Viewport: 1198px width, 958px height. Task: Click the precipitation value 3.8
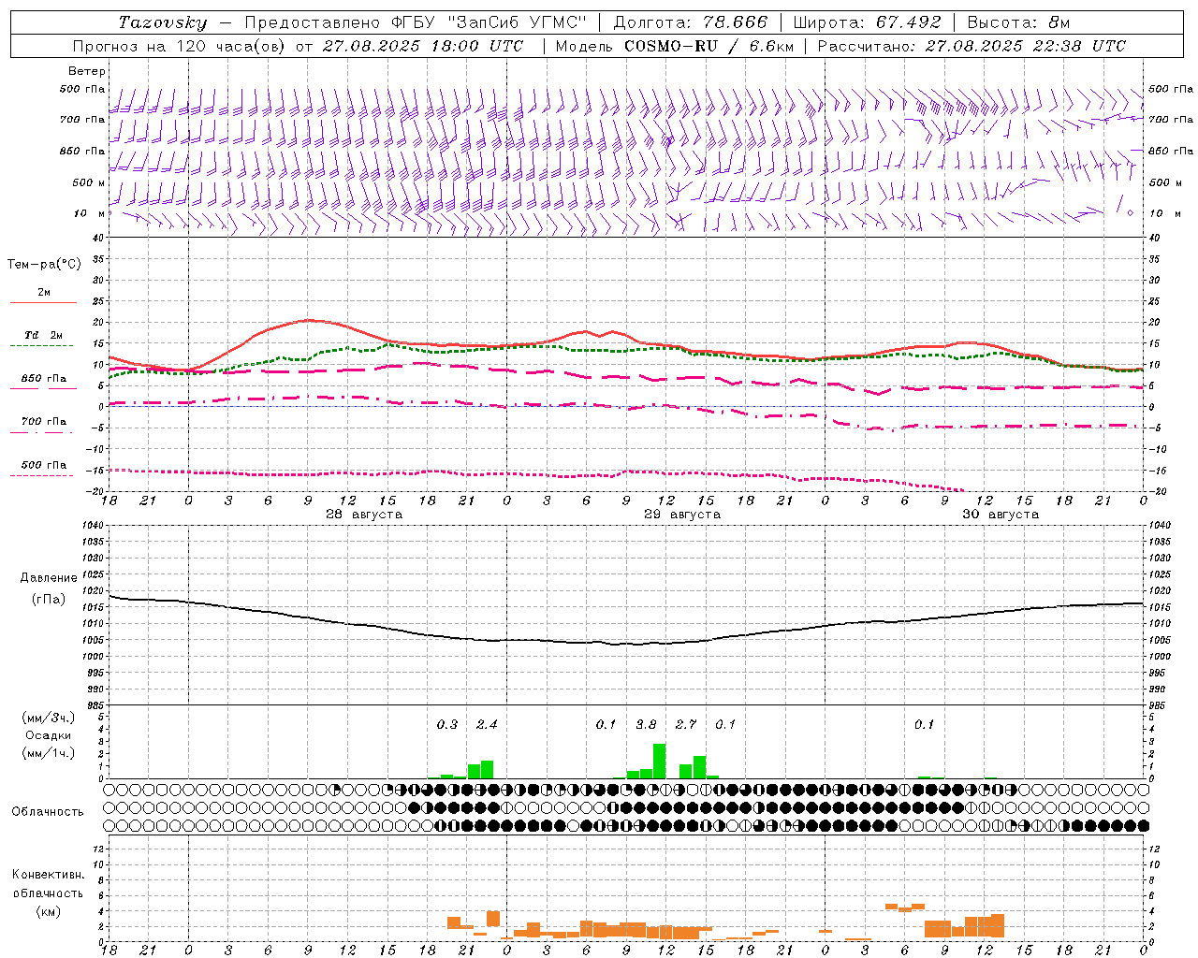[x=646, y=724]
